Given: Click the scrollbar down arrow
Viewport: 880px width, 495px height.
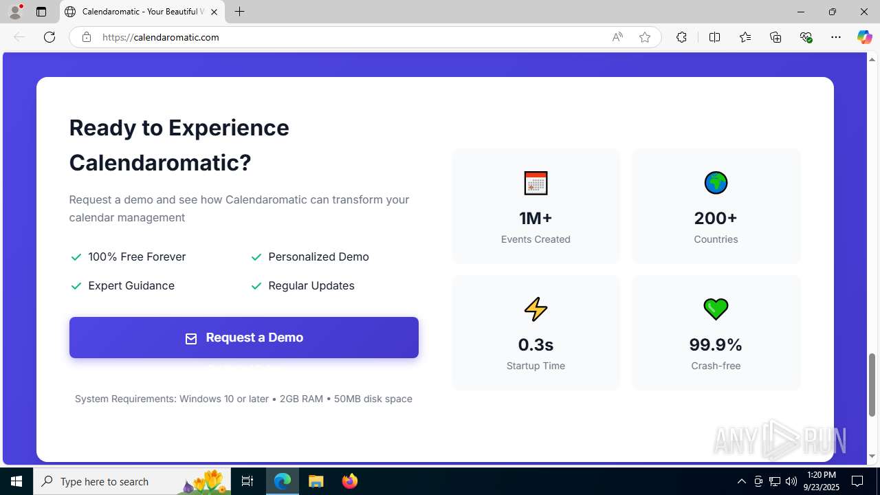Looking at the screenshot, I should pos(872,456).
